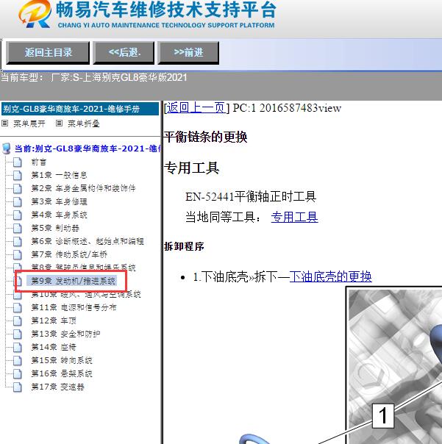Open 第4章 车身系统

point(59,215)
